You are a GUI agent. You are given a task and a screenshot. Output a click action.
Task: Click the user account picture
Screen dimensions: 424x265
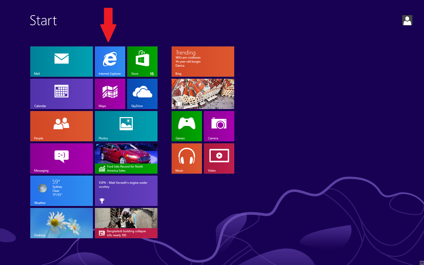pos(407,20)
